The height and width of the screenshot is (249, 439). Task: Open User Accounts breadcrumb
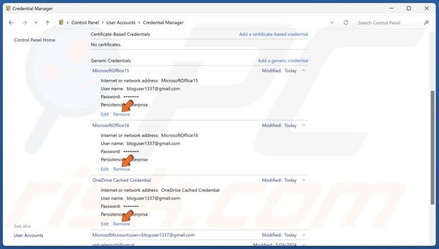click(121, 23)
